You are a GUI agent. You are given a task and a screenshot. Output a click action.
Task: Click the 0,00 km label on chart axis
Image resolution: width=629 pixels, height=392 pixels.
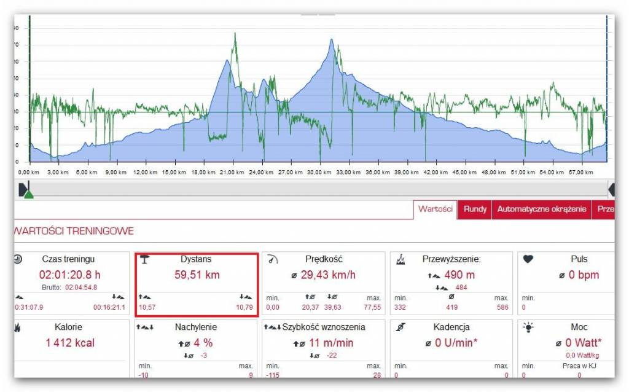click(29, 172)
